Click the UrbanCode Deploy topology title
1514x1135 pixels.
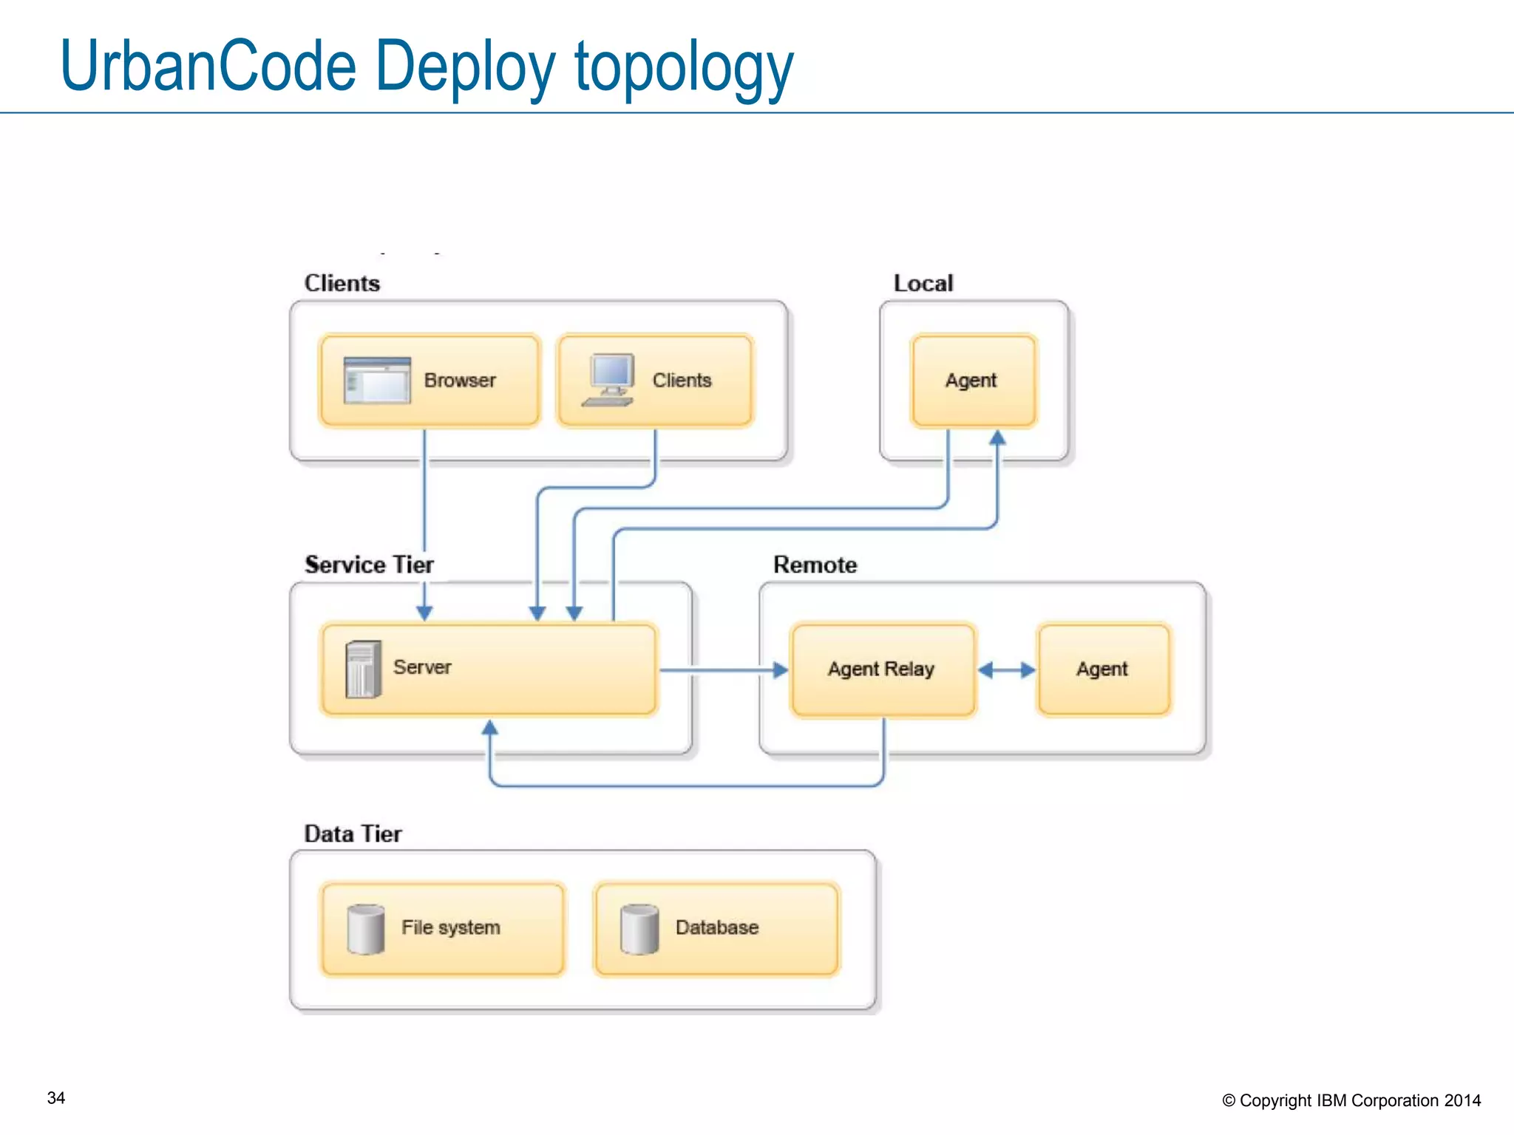click(427, 67)
